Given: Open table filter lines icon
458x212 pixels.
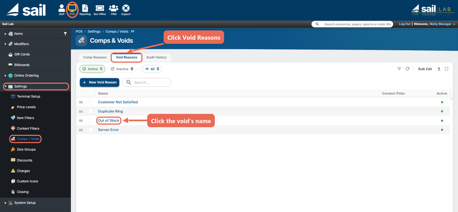Looking at the screenshot, I should click(399, 69).
